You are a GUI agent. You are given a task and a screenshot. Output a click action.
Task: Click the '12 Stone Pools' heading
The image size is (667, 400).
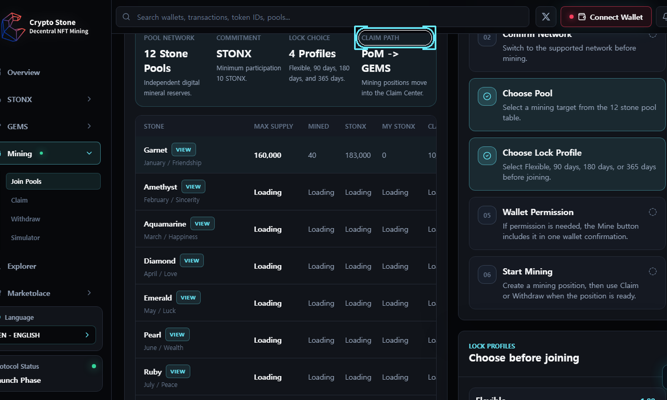click(x=166, y=61)
